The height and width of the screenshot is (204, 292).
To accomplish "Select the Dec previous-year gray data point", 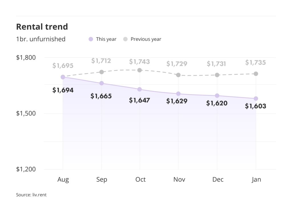I will 217,75.
